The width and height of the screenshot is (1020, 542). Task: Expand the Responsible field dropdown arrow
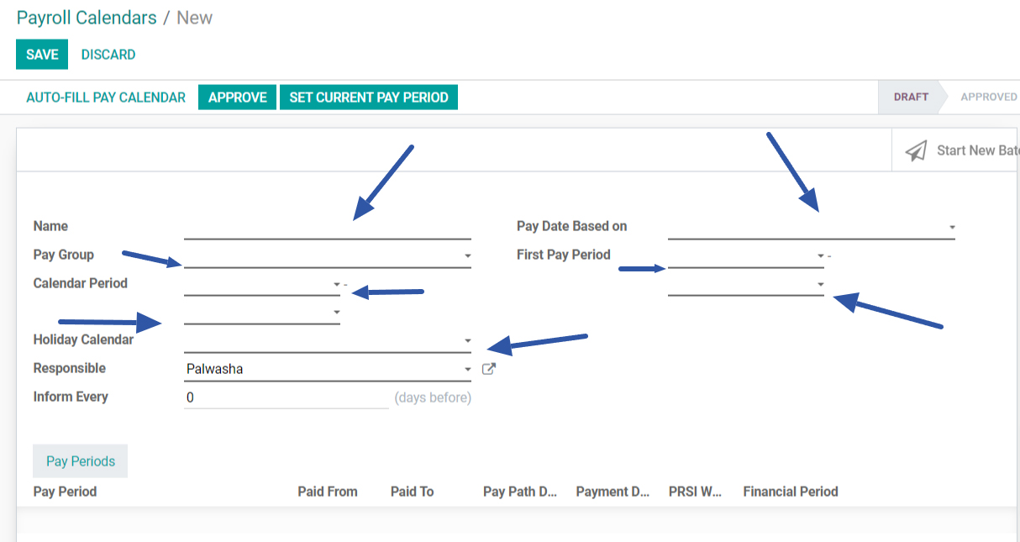[x=468, y=368]
